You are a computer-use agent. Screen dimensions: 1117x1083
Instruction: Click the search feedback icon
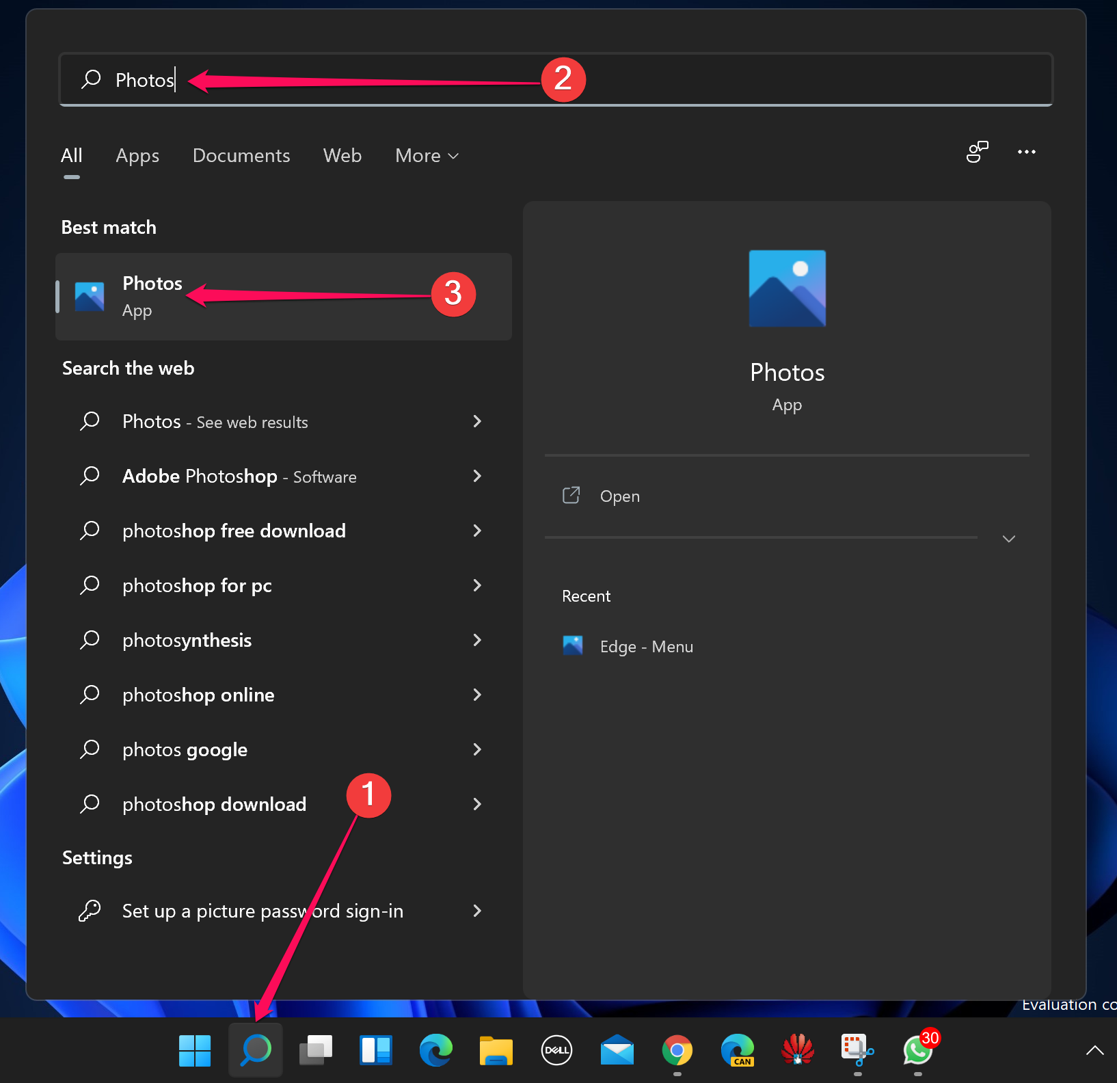[978, 152]
